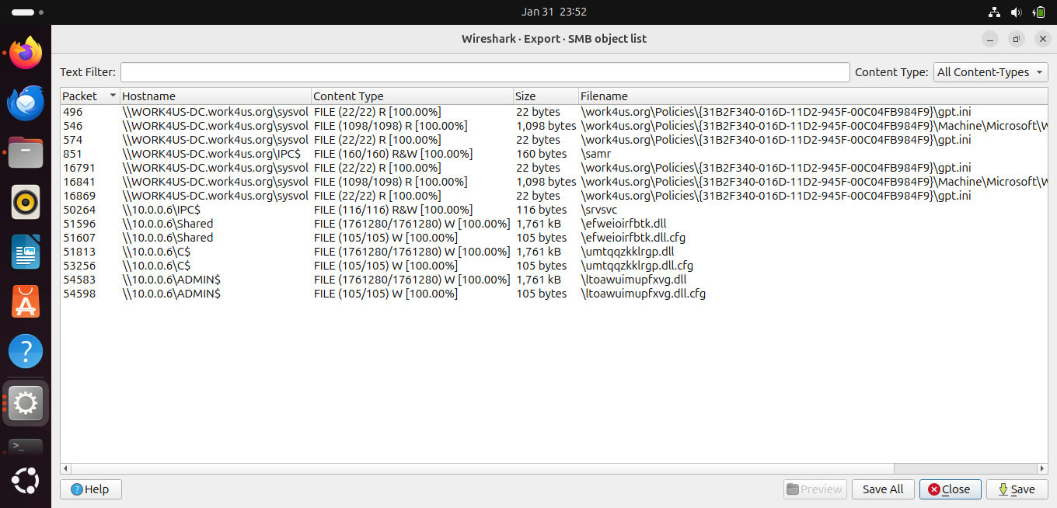Click the volume icon in top bar
The height and width of the screenshot is (508, 1057).
[x=1016, y=12]
